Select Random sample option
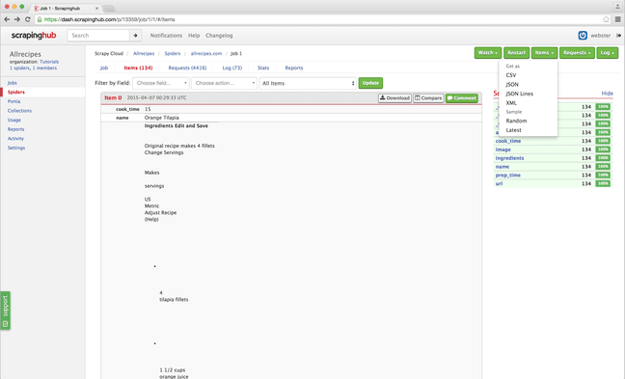The image size is (625, 379). pos(516,121)
